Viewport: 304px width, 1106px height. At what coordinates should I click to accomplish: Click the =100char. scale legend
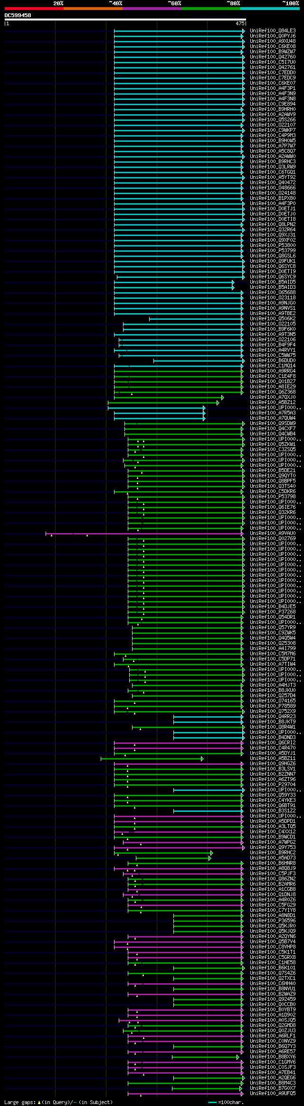226,1102
